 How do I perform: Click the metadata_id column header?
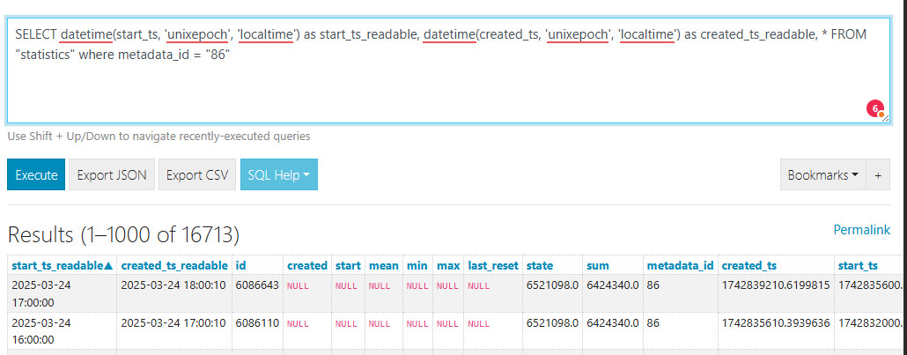pos(679,265)
